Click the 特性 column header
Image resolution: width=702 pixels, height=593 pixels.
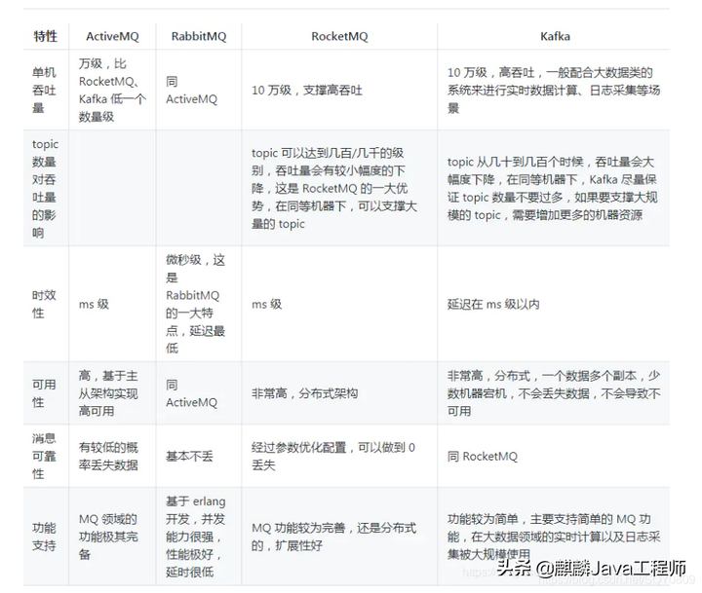pos(45,36)
